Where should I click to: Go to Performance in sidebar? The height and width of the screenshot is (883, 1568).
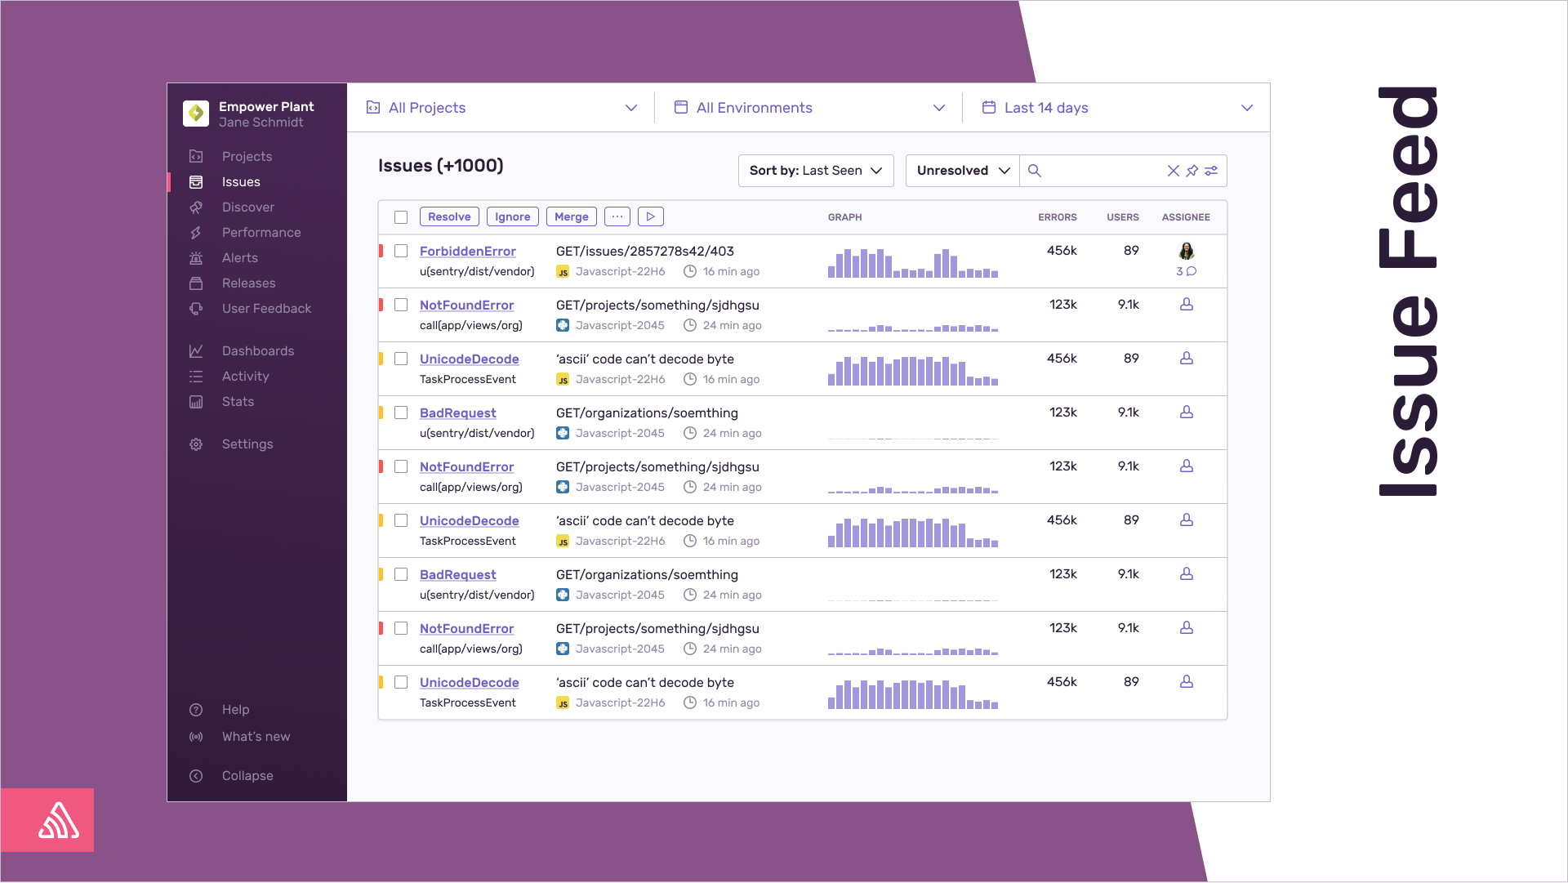[261, 233]
